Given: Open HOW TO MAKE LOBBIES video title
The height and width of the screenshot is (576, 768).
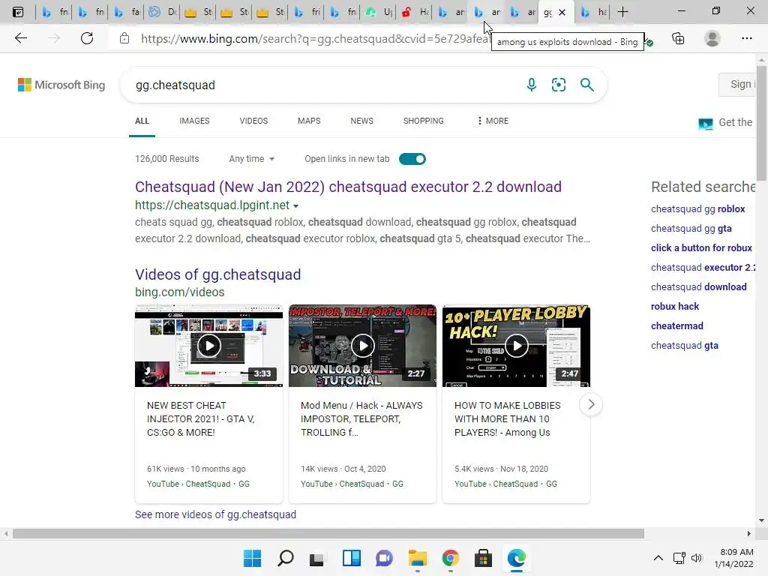Looking at the screenshot, I should click(x=508, y=418).
